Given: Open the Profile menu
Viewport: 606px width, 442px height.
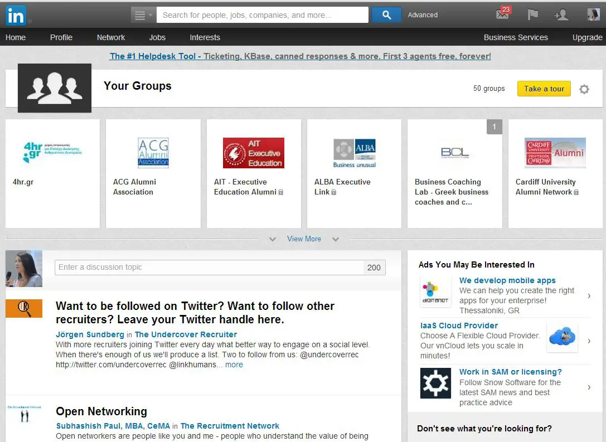Looking at the screenshot, I should tap(61, 37).
